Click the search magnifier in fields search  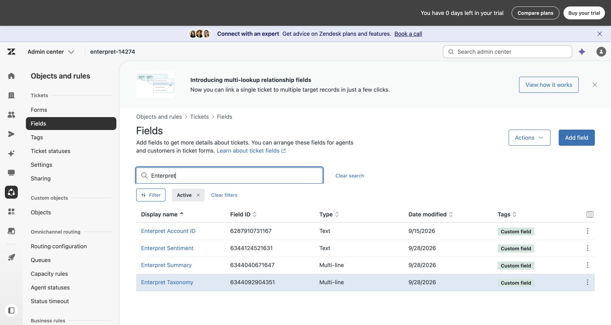[x=144, y=176]
